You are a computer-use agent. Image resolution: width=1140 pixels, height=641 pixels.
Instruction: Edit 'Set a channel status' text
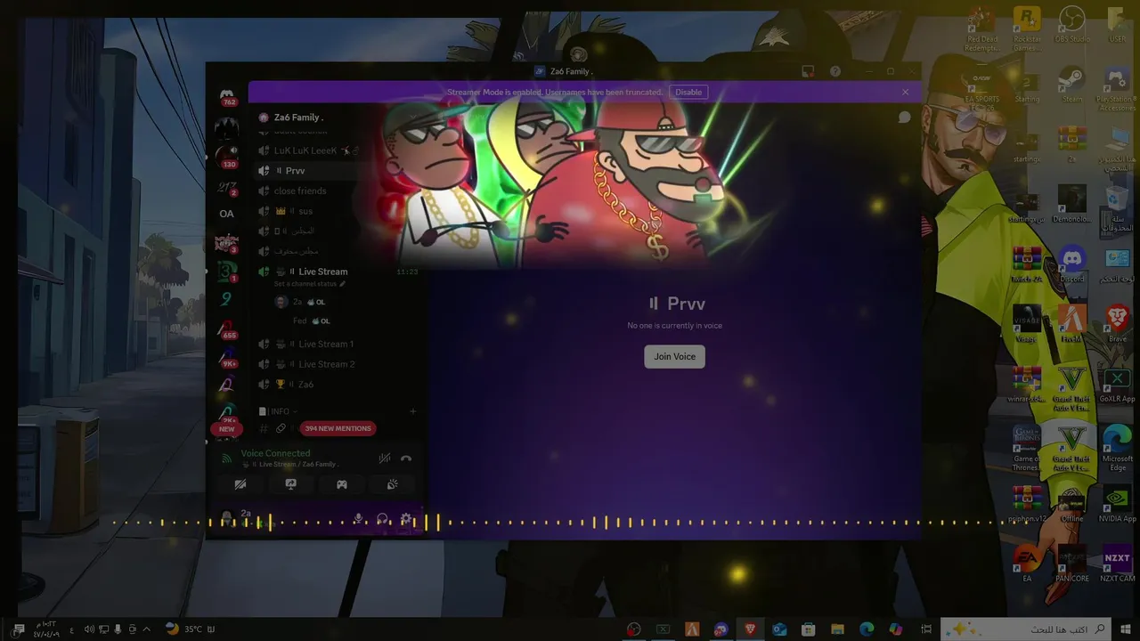point(309,284)
